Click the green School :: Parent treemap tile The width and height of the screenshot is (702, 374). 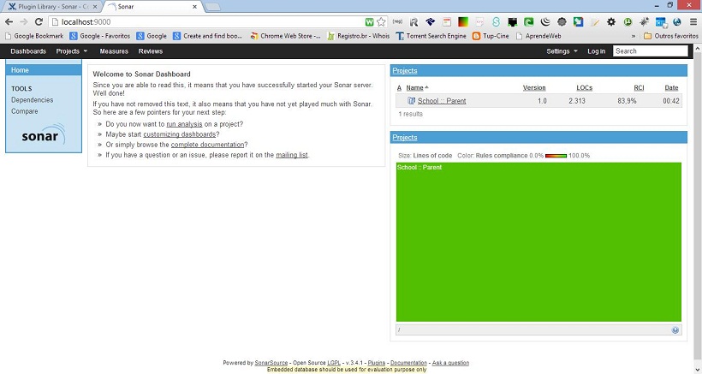[x=538, y=241]
